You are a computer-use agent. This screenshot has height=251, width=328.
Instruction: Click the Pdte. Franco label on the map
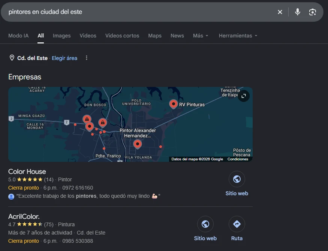(108, 156)
